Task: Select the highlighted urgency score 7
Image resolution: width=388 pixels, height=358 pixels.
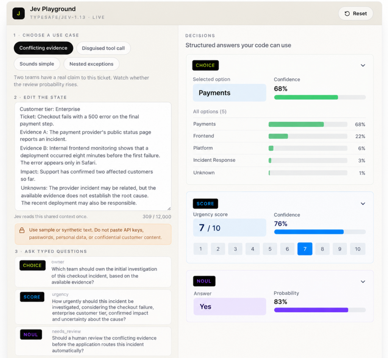Action: tap(305, 249)
